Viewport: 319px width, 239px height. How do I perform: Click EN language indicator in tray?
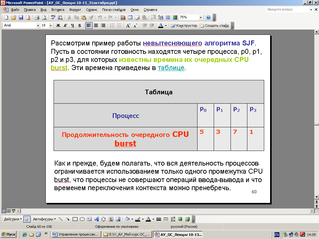pyautogui.click(x=277, y=235)
